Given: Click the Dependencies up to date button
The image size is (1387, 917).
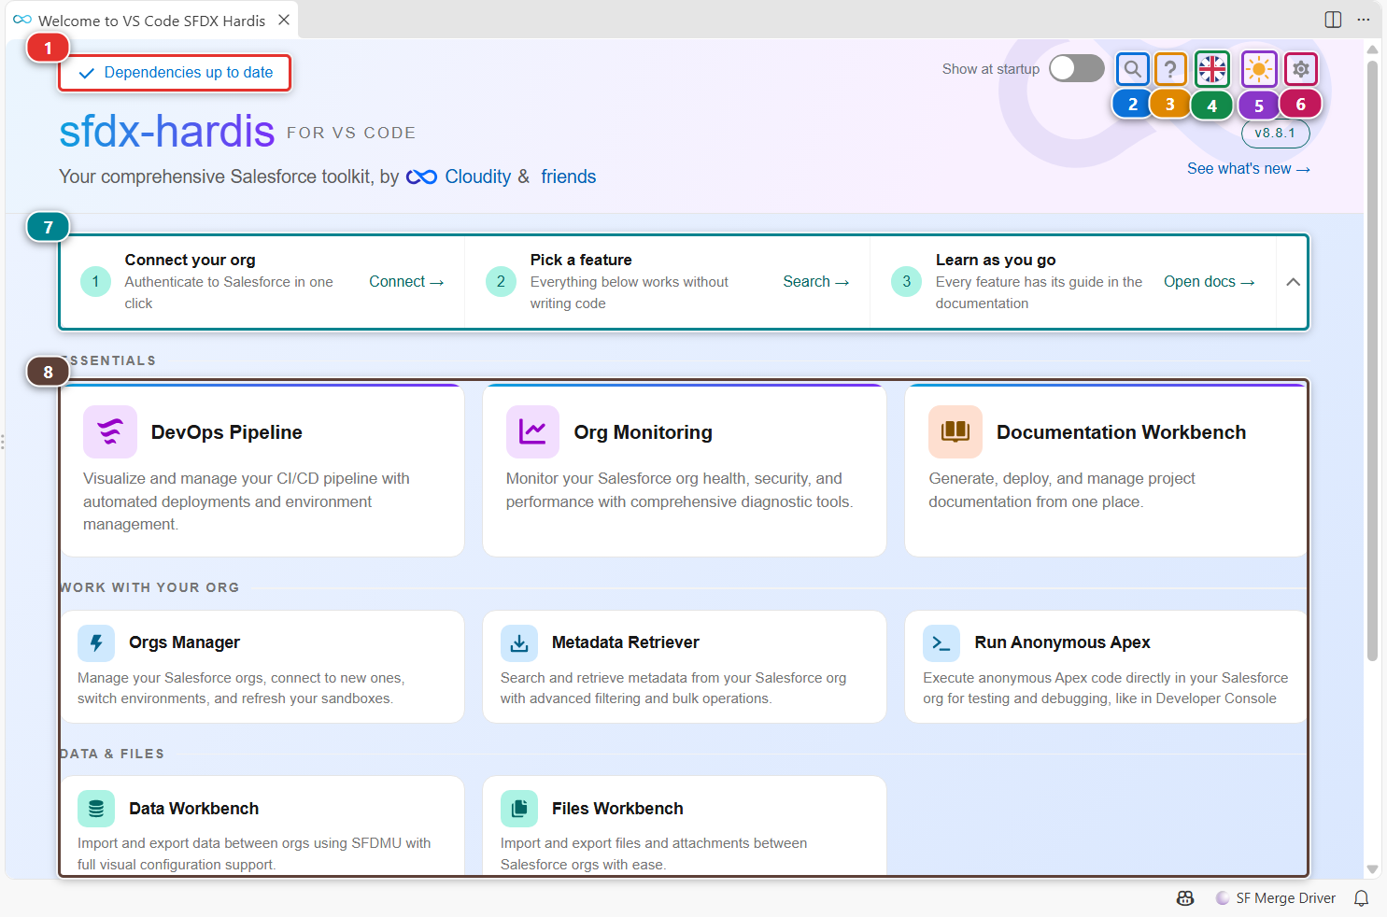Looking at the screenshot, I should tap(176, 73).
